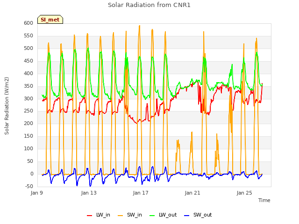Click the 600 y-axis tick label

[28, 23]
